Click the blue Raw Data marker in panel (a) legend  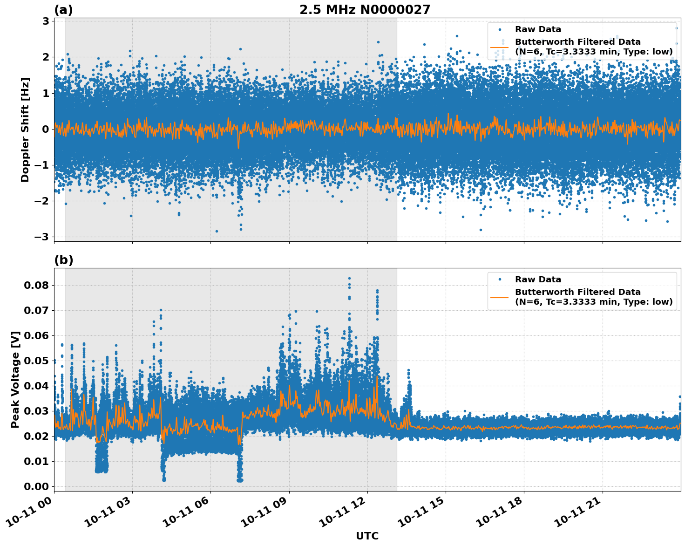click(x=499, y=29)
